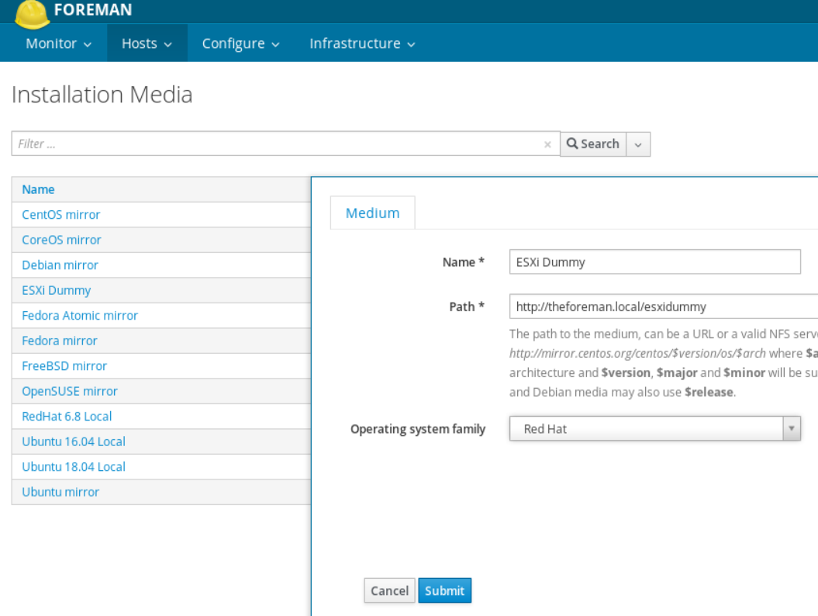The width and height of the screenshot is (818, 616).
Task: Open the Fedora Atomic mirror entry
Action: pyautogui.click(x=80, y=316)
